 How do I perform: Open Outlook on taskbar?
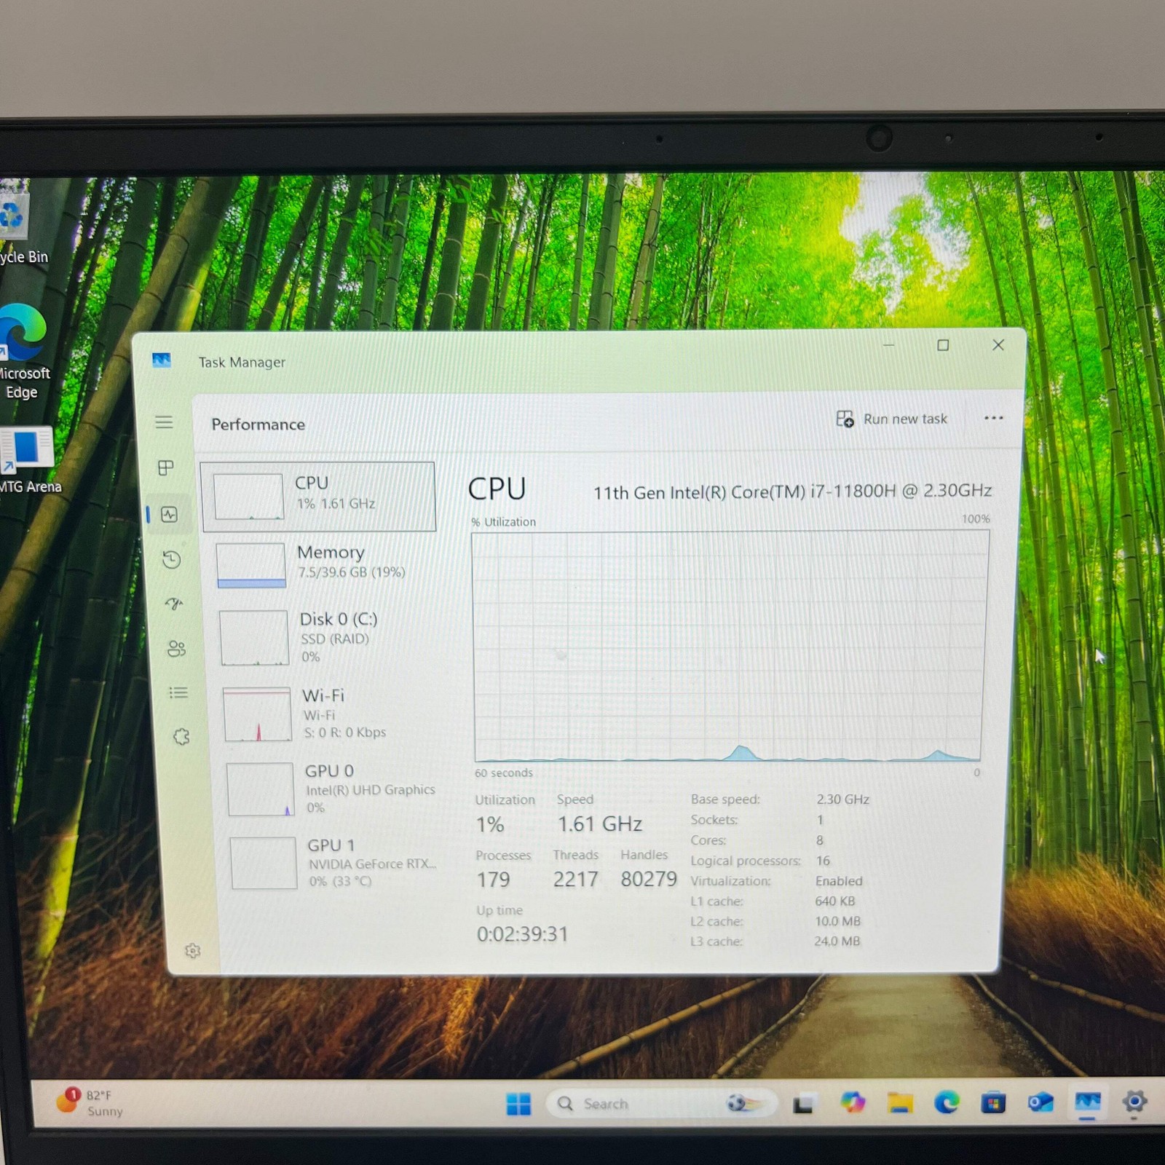1040,1102
